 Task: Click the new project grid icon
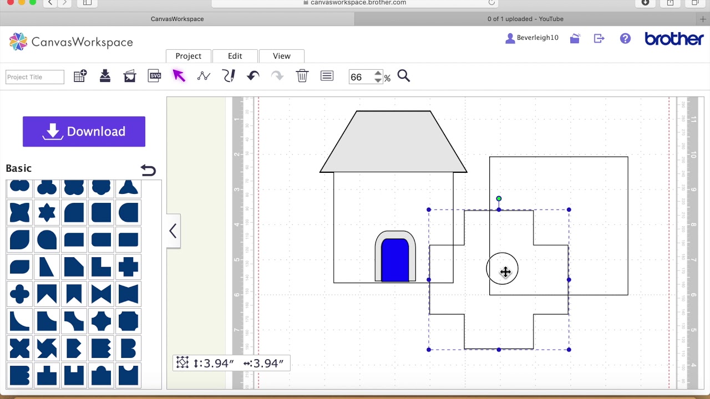[x=80, y=76]
